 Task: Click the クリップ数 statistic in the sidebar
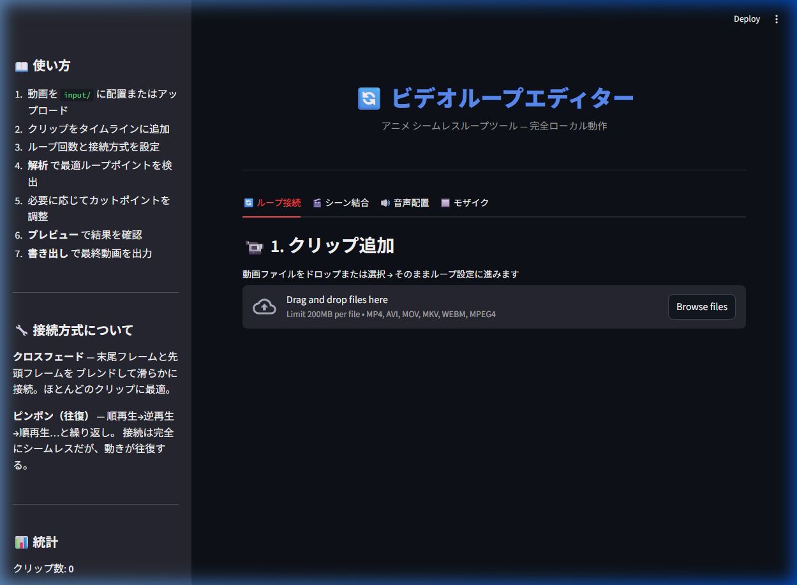(x=43, y=568)
